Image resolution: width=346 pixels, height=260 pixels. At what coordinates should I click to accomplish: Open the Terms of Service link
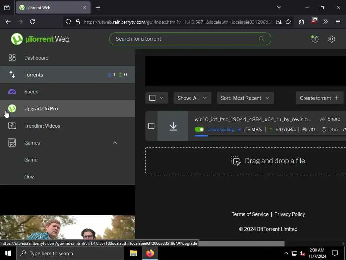pyautogui.click(x=250, y=214)
